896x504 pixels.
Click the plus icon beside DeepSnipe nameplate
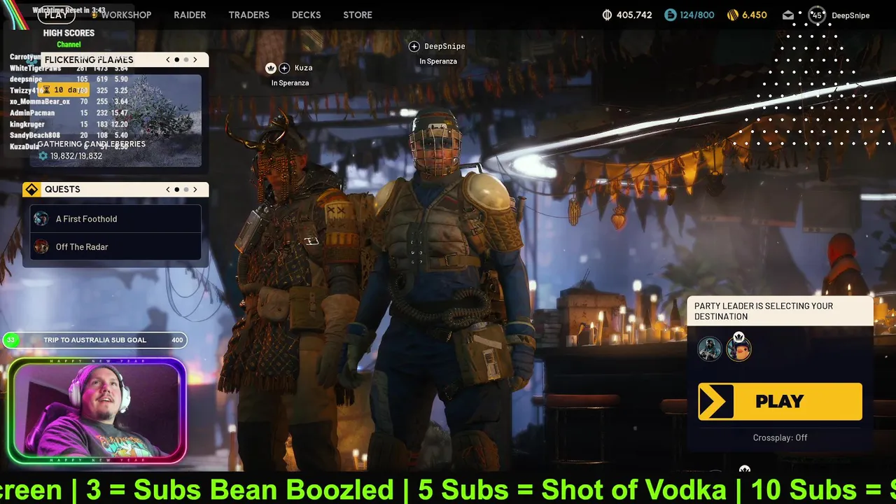click(414, 46)
